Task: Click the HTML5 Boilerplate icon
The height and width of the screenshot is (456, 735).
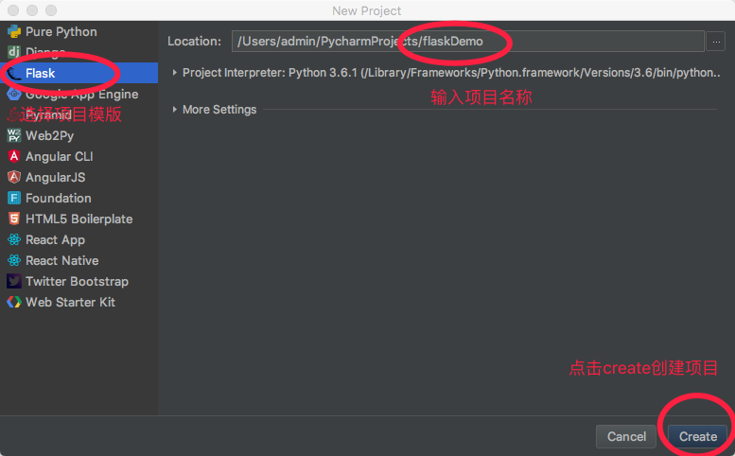Action: click(14, 219)
